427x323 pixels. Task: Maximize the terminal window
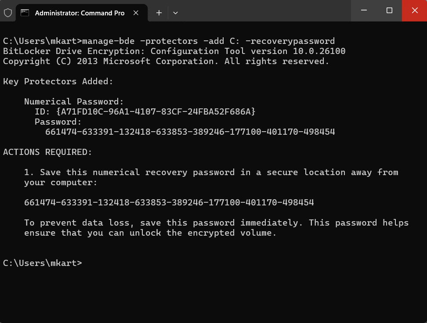click(389, 11)
